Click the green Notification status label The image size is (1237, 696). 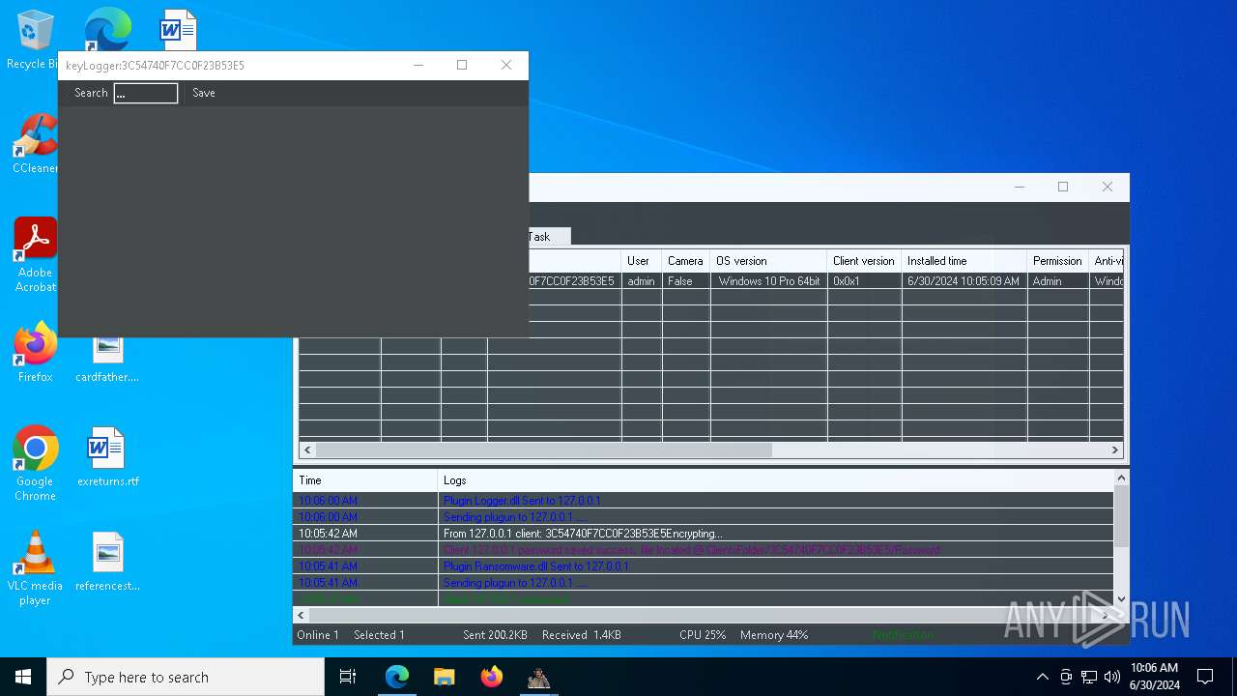point(904,635)
